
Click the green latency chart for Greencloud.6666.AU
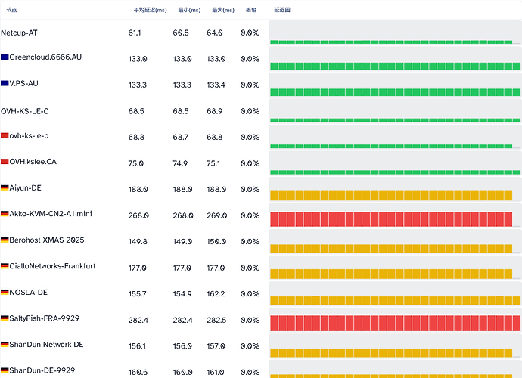(x=395, y=58)
